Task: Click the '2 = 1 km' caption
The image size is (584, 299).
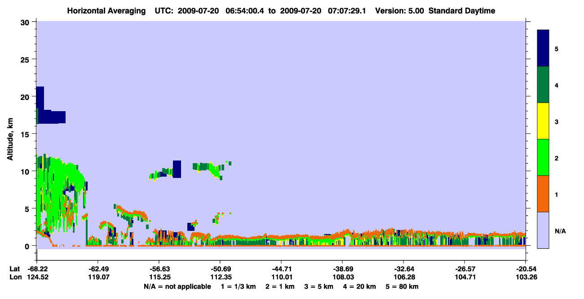Action: (x=280, y=286)
